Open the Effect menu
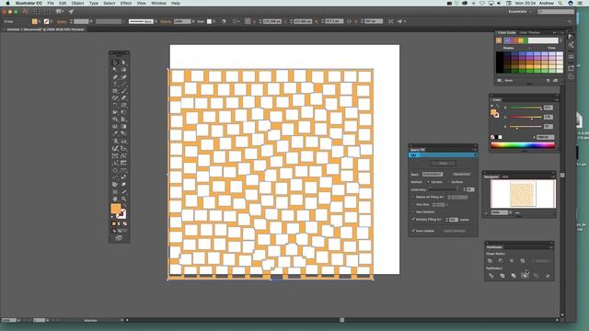This screenshot has width=589, height=331. [x=126, y=3]
